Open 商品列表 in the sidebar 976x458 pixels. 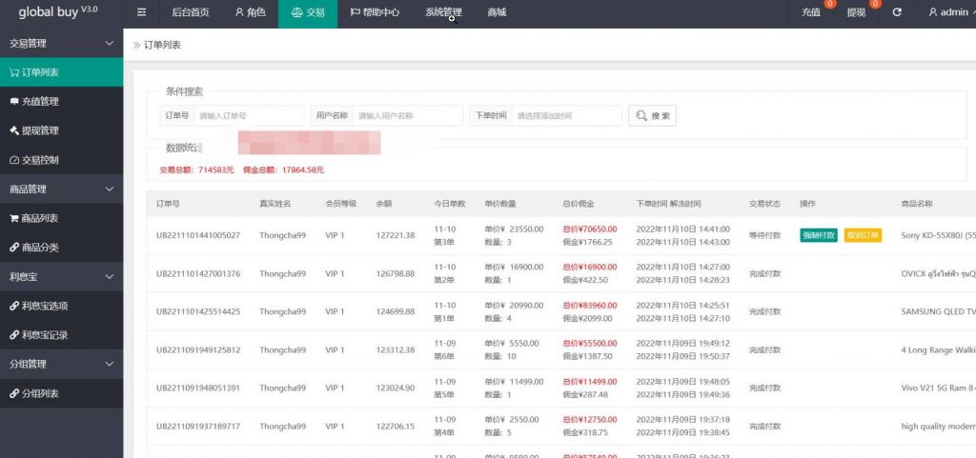pyautogui.click(x=62, y=218)
